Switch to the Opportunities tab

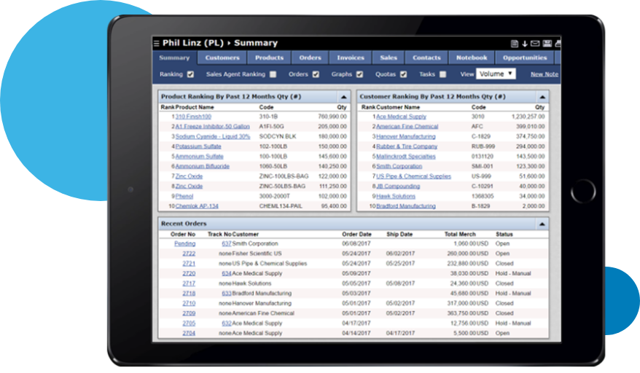(x=525, y=58)
